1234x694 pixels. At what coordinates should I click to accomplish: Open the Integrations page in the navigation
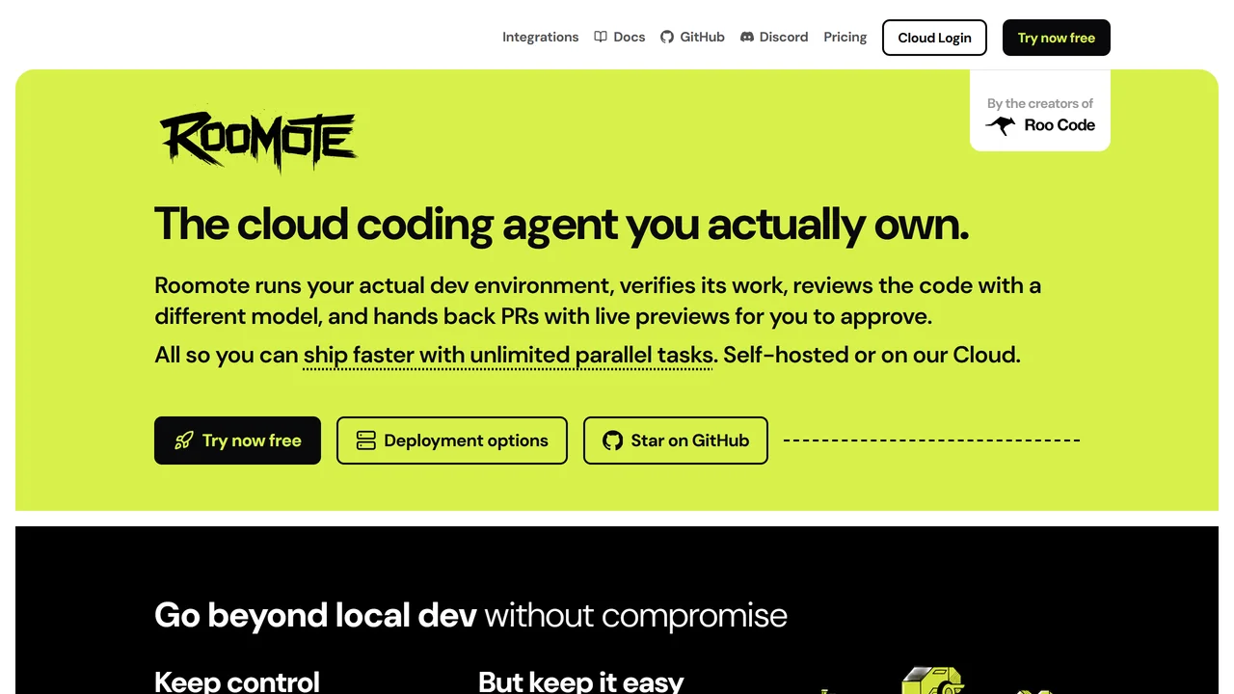pos(540,38)
